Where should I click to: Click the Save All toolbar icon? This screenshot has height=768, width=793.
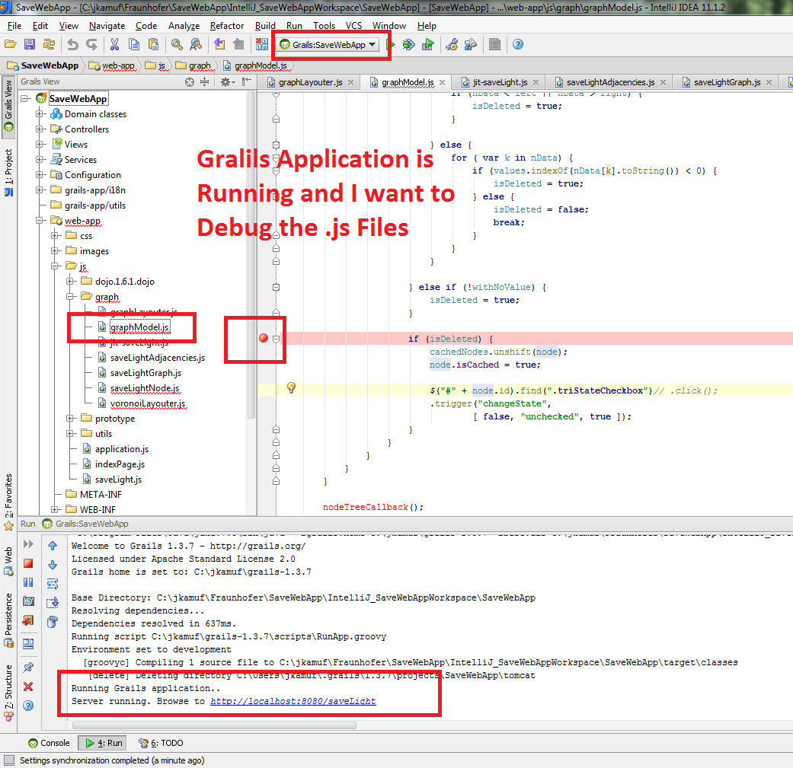click(x=30, y=44)
